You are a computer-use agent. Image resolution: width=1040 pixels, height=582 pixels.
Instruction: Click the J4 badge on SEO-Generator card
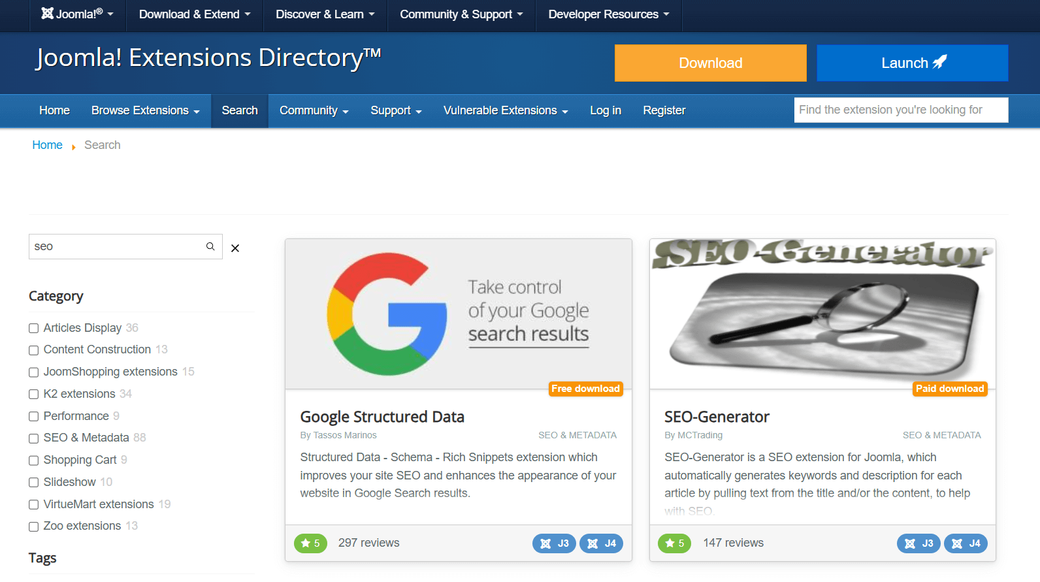[966, 543]
